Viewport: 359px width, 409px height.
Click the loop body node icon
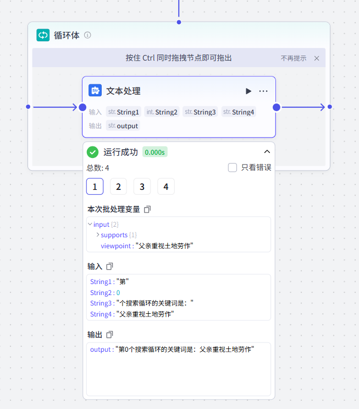(x=43, y=35)
